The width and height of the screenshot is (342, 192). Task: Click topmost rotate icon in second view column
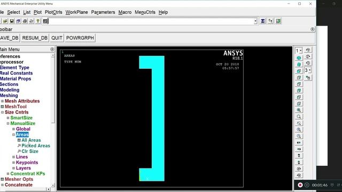tap(308, 50)
